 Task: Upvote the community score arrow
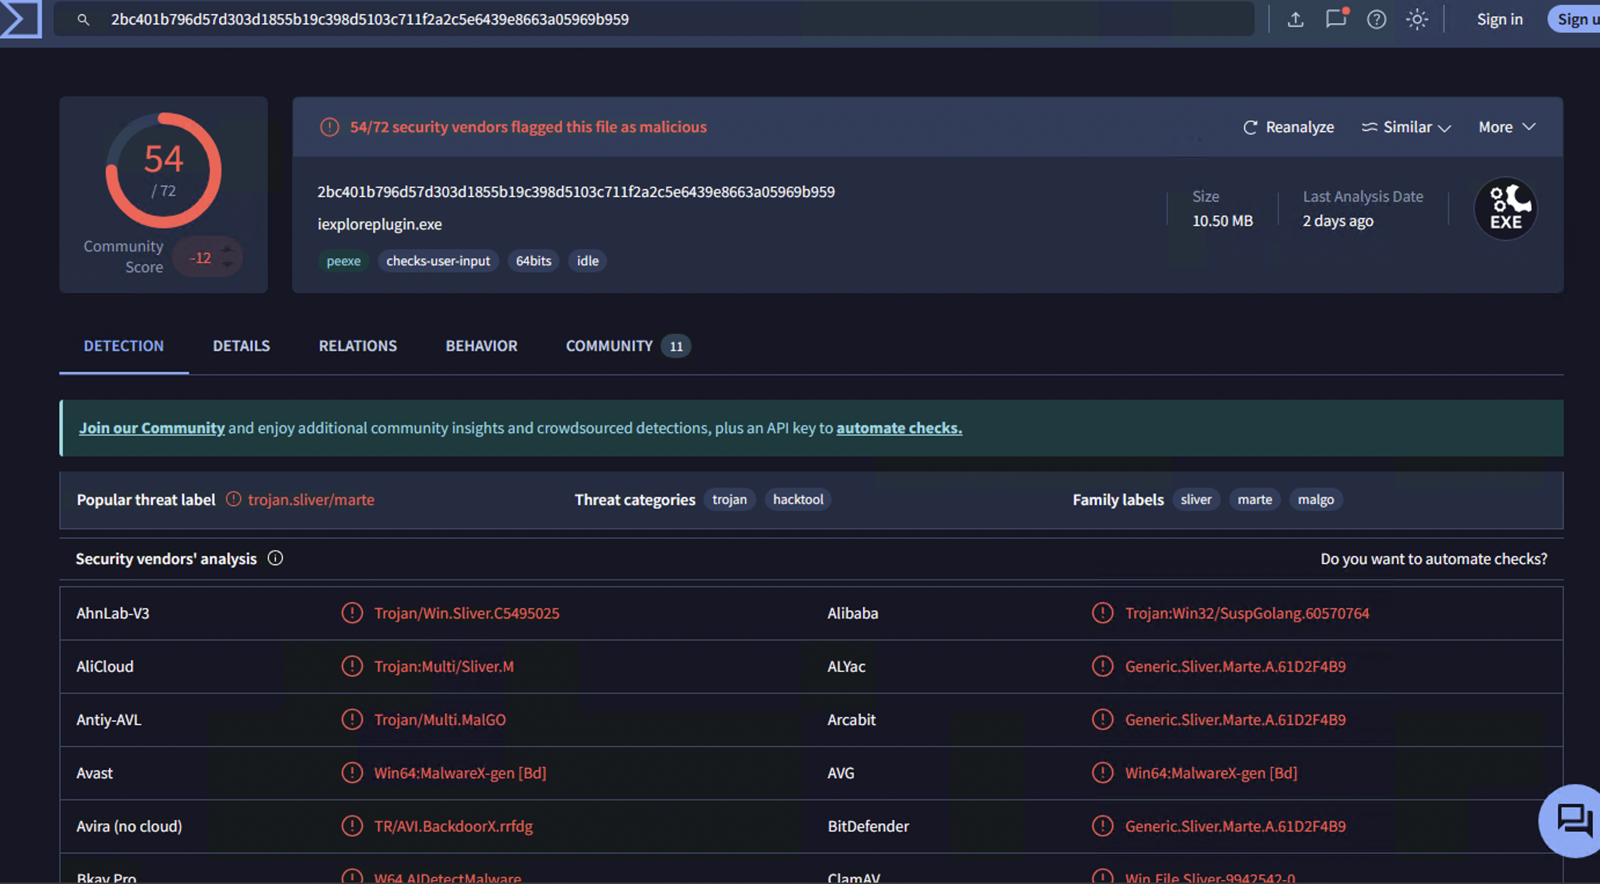tap(227, 249)
